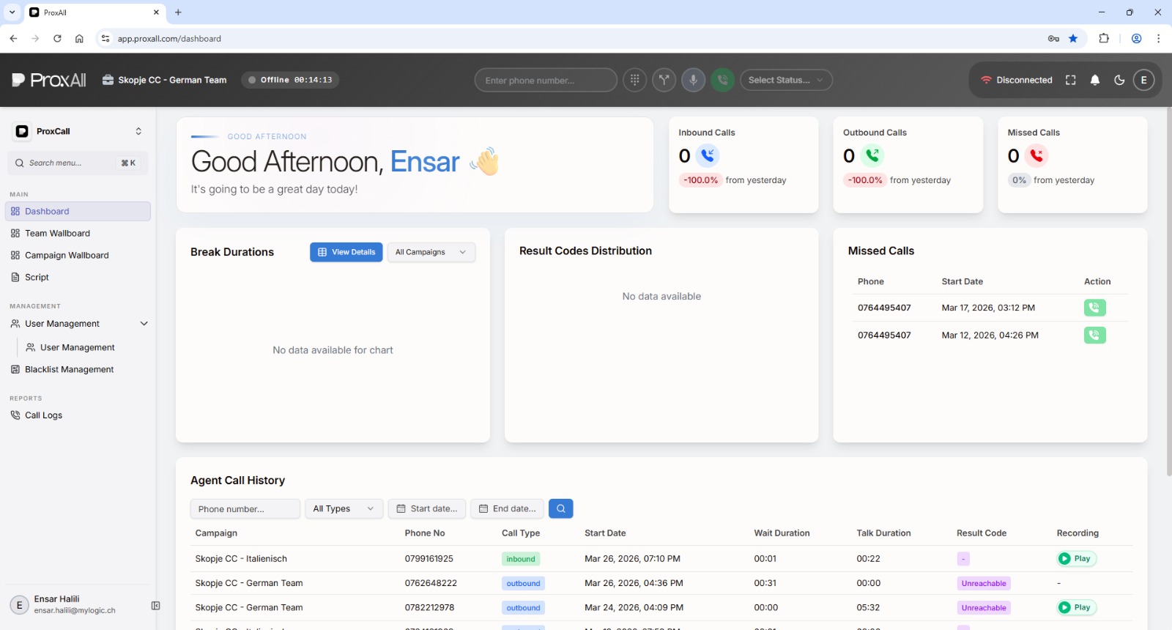Click the Search menu field
The image size is (1172, 630).
[x=78, y=163]
